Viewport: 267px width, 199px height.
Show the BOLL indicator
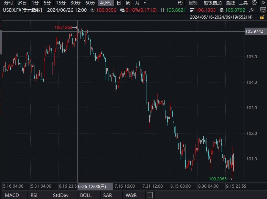(x=86, y=195)
